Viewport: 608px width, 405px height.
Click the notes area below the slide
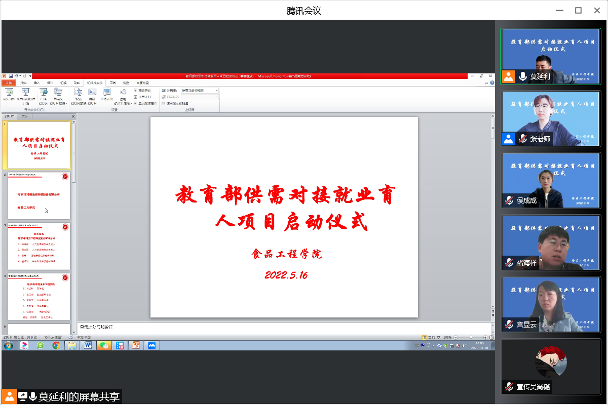[x=284, y=327]
